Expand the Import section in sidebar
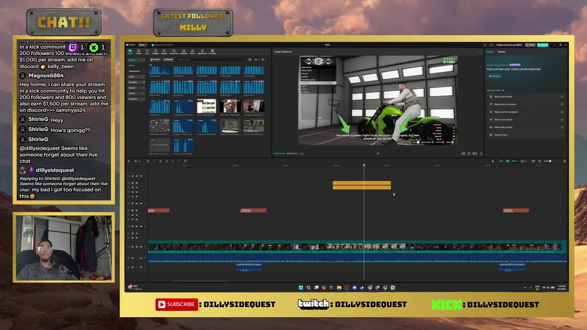 (136, 60)
